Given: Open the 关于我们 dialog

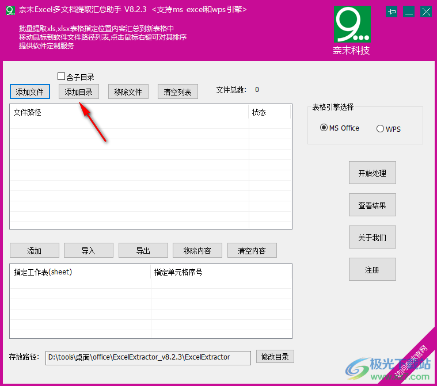Looking at the screenshot, I should click(373, 237).
